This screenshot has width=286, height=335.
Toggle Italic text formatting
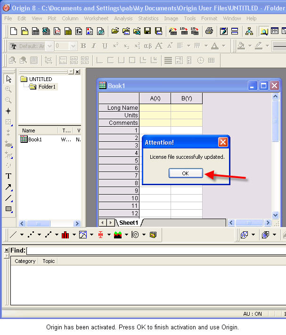[94, 46]
